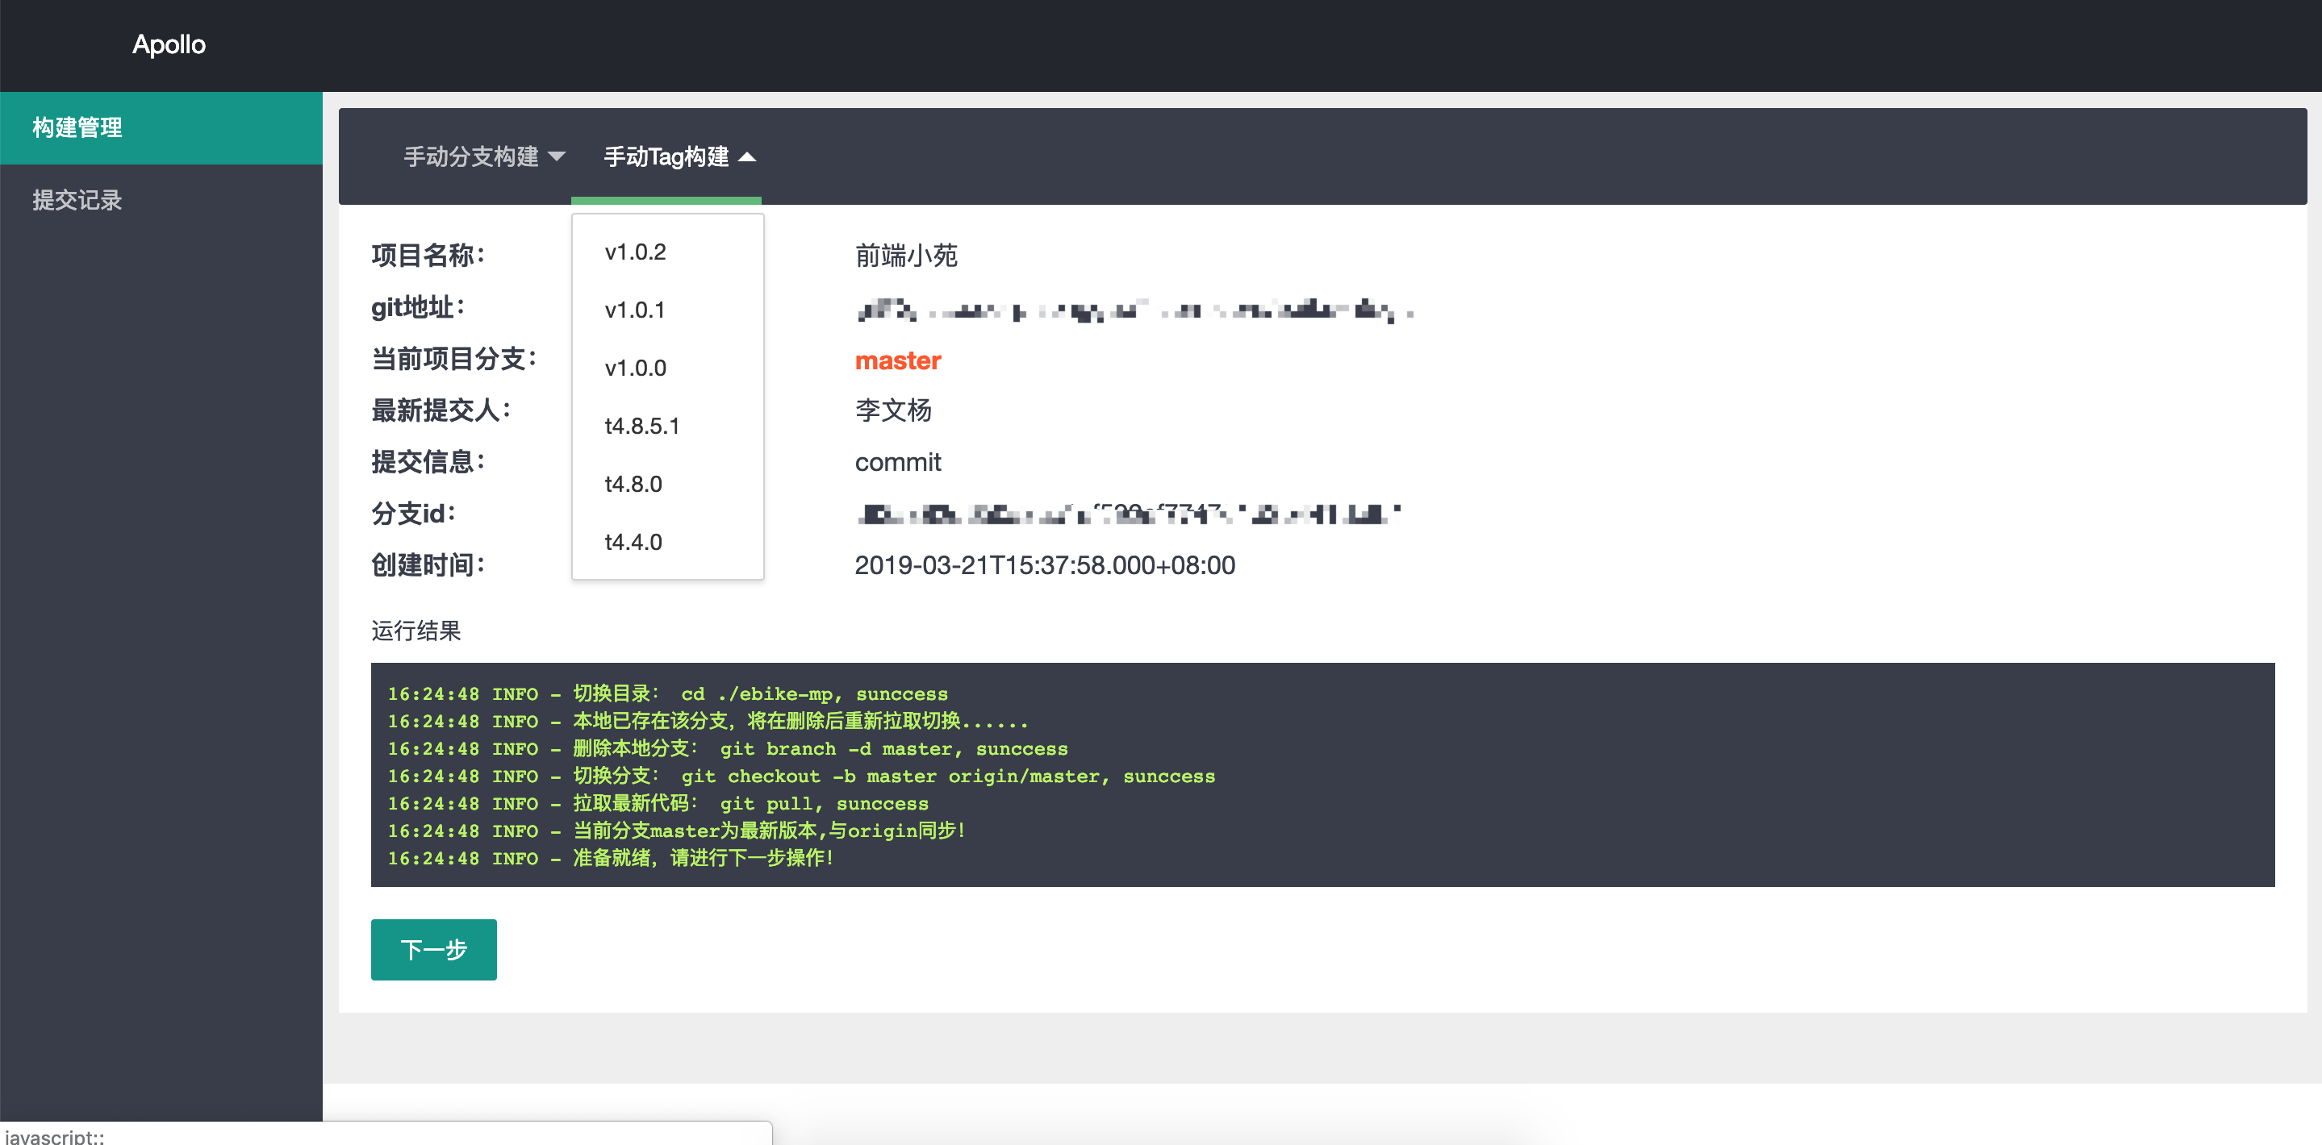Switch to the 手动分支构建 tab
Viewport: 2322px width, 1145px height.
point(470,156)
